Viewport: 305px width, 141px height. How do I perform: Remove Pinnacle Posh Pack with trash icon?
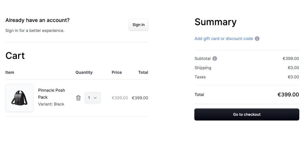pos(78,98)
